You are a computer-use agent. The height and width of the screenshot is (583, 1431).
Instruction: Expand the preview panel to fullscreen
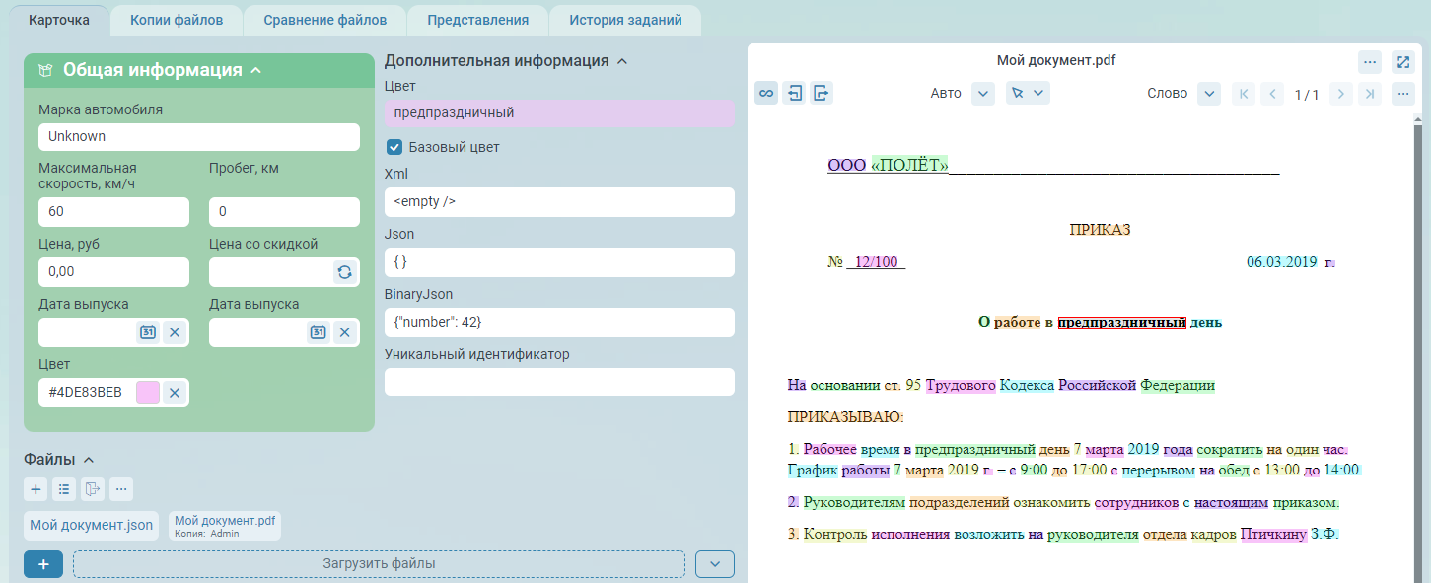(1403, 62)
